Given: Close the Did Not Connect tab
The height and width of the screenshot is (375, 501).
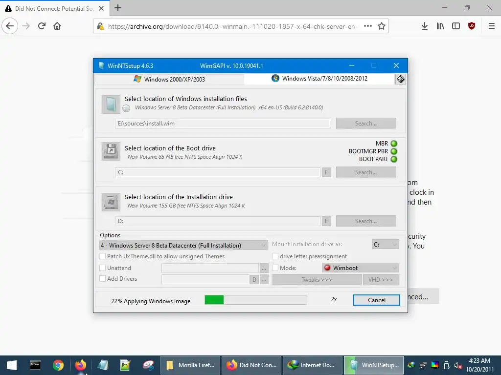Looking at the screenshot, I should [x=101, y=9].
